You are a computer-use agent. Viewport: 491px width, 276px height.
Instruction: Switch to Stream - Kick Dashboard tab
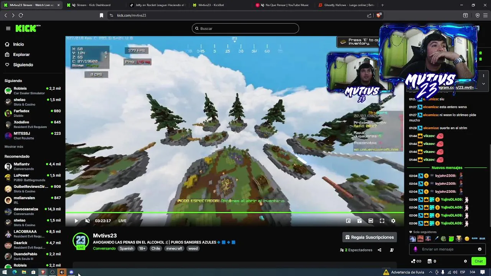click(x=93, y=5)
